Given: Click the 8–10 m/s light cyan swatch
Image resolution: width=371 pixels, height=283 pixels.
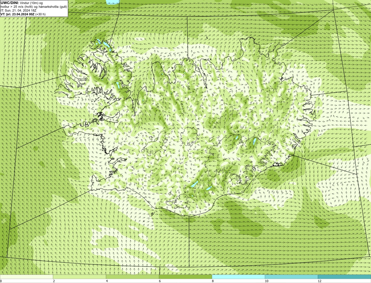Looking at the screenshot, I should click(239, 277).
